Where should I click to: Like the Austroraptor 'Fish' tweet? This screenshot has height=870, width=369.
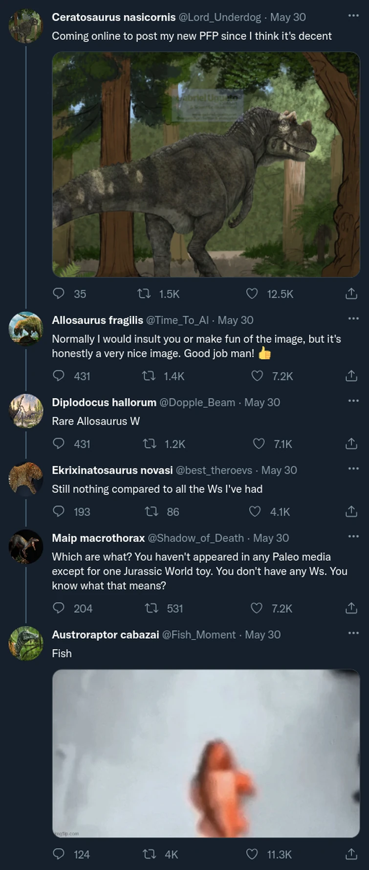(251, 854)
